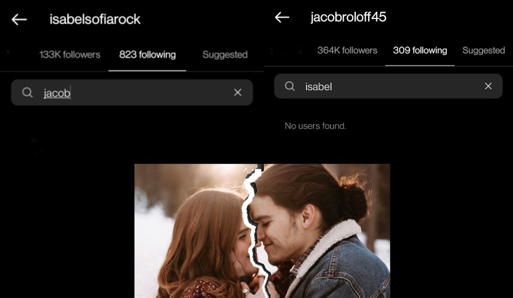Screen dimensions: 513x298
Task: Select the 823 following tab
Action: (x=147, y=55)
